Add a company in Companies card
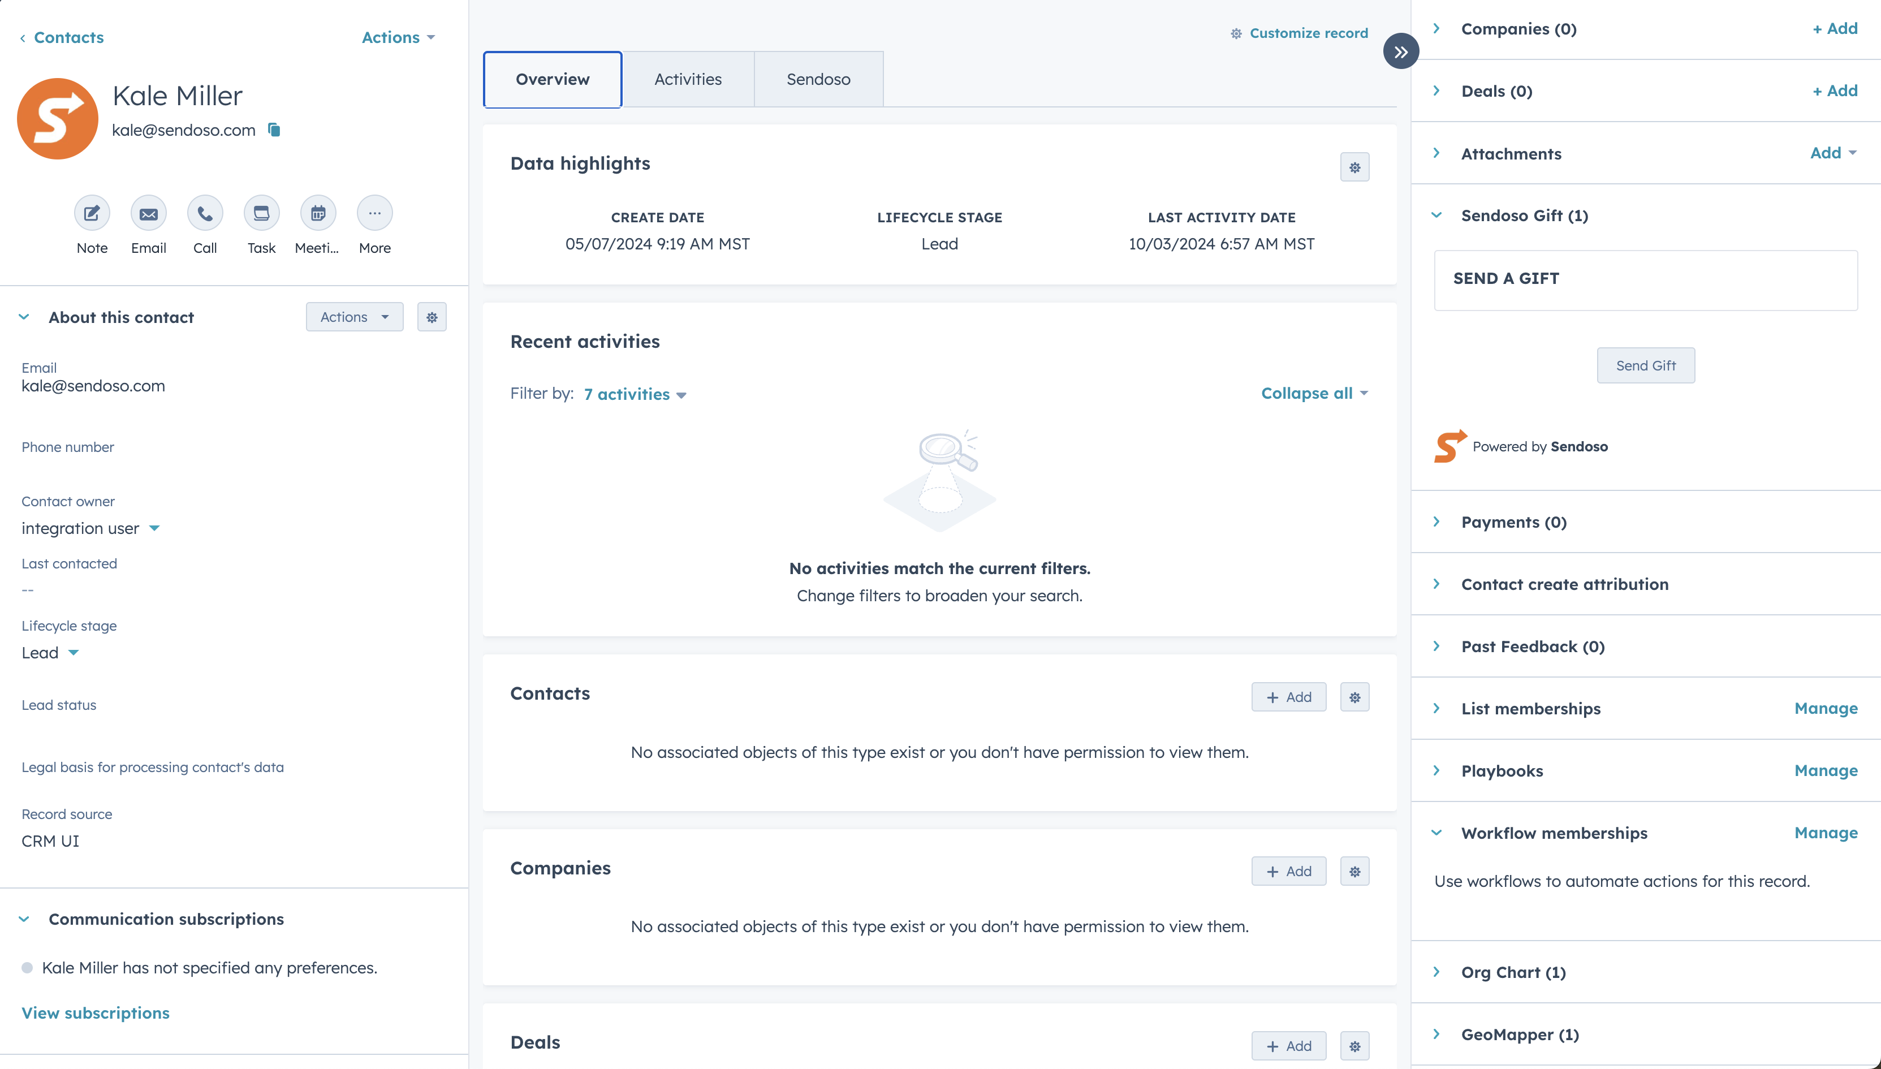 (x=1289, y=872)
